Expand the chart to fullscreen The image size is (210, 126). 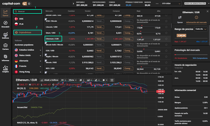point(112,80)
